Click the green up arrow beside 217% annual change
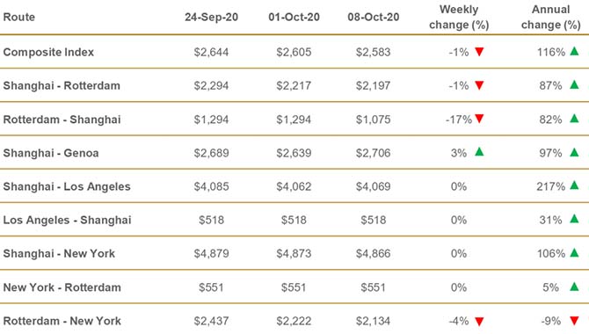 [574, 185]
